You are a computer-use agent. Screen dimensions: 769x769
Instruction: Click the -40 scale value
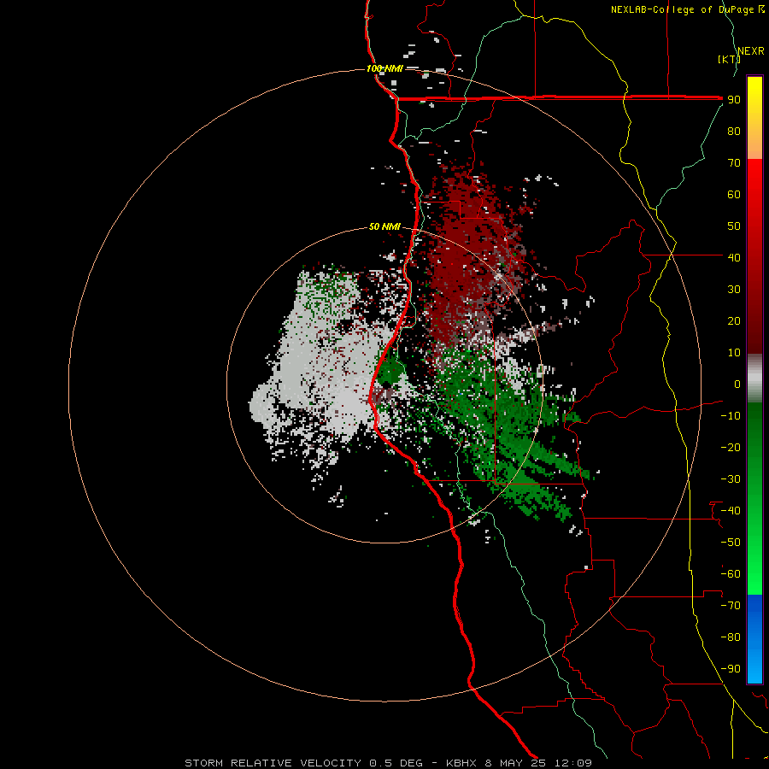click(x=731, y=511)
